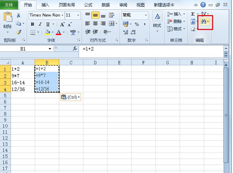
Task: Switch to the 插入 ribbon tab
Action: tap(45, 5)
